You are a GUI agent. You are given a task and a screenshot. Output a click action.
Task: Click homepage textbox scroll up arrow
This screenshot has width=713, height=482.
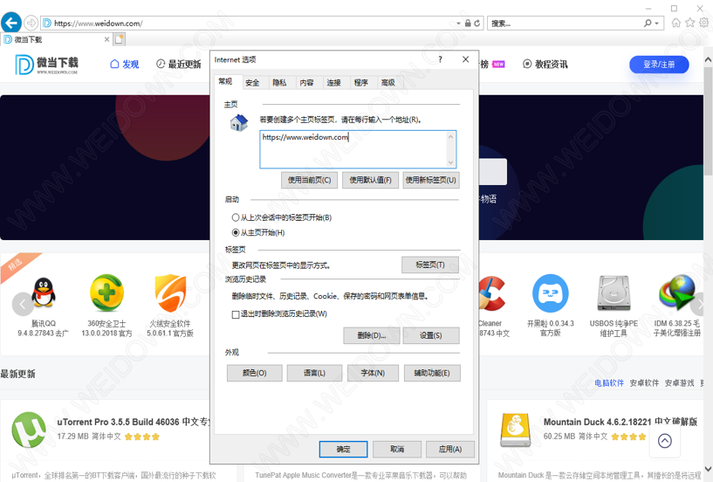(x=450, y=136)
